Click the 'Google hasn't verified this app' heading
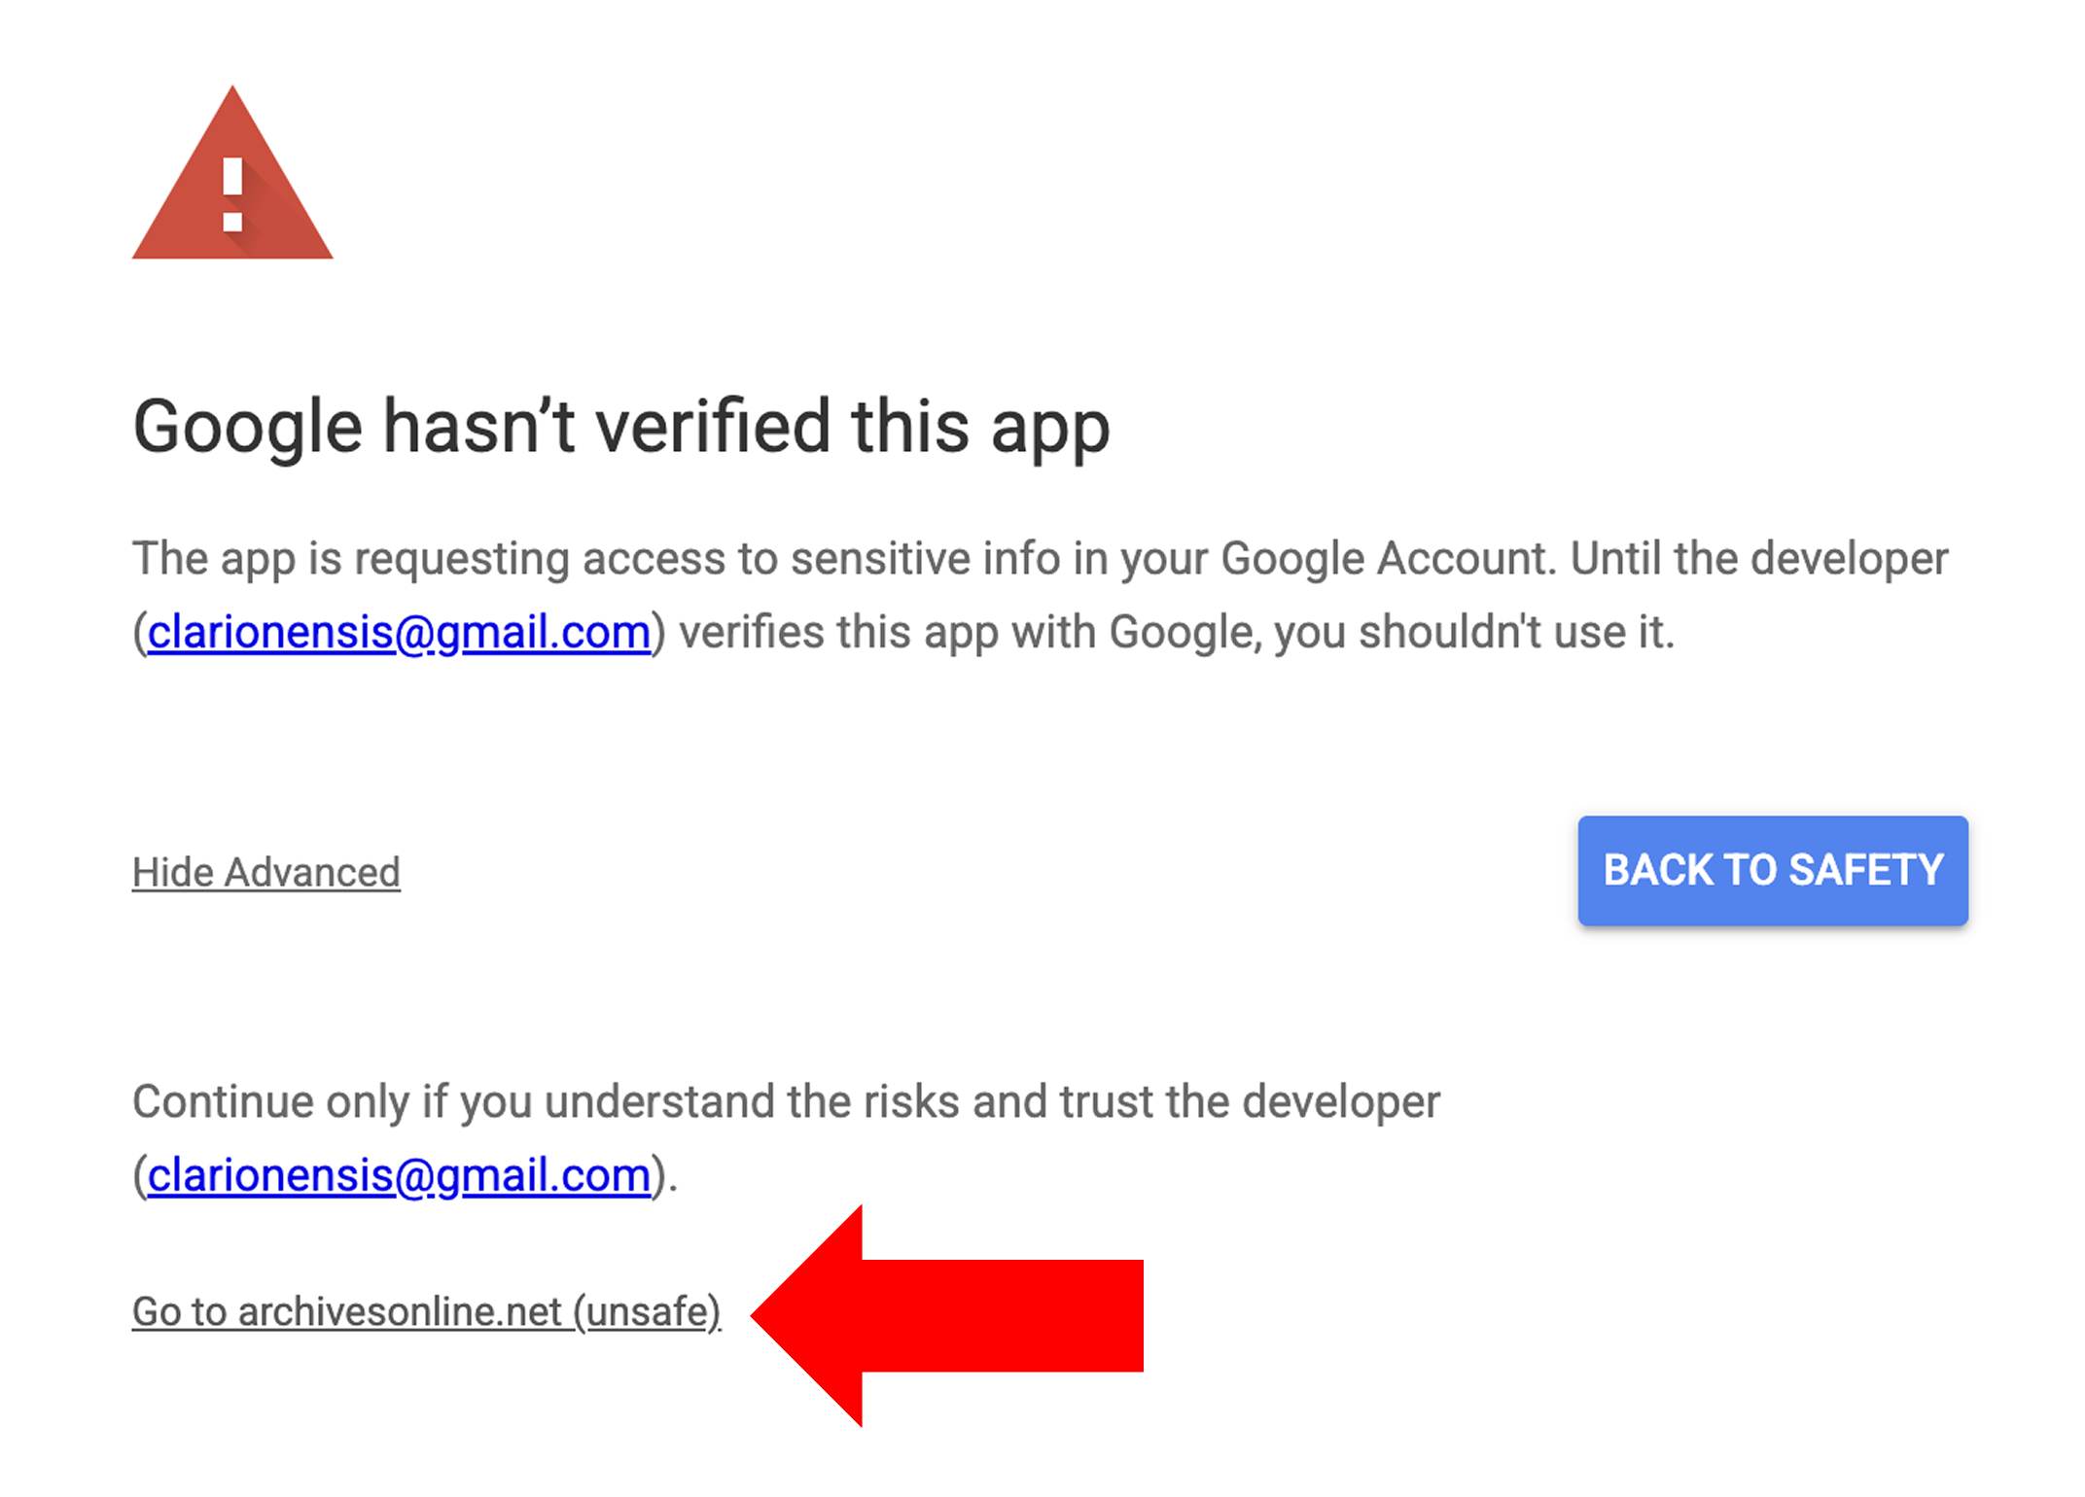Screen dimensions: 2085x1497 pyautogui.click(x=620, y=426)
